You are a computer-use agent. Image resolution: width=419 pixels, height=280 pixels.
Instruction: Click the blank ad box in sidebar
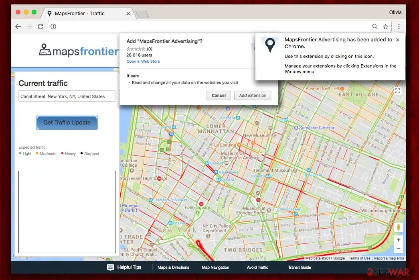click(67, 212)
